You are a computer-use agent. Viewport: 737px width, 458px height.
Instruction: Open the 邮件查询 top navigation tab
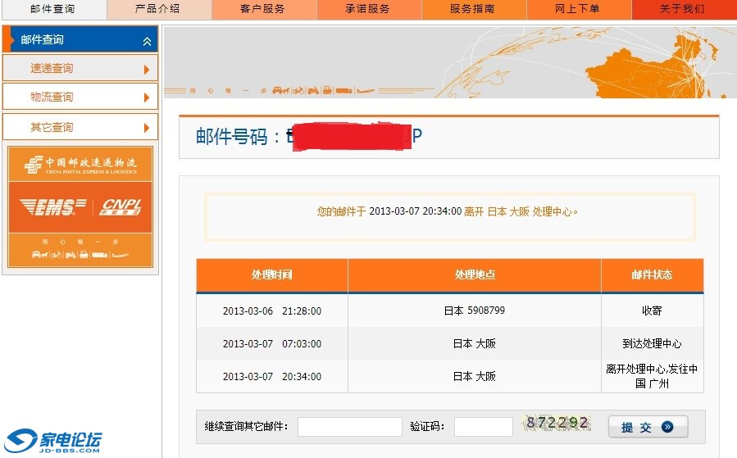[52, 9]
